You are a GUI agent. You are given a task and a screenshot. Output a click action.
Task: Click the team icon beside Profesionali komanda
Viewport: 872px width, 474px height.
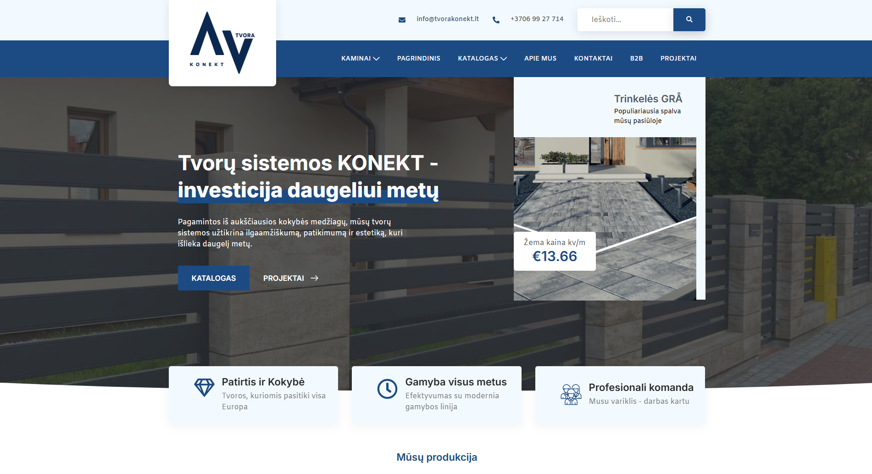[x=571, y=394]
